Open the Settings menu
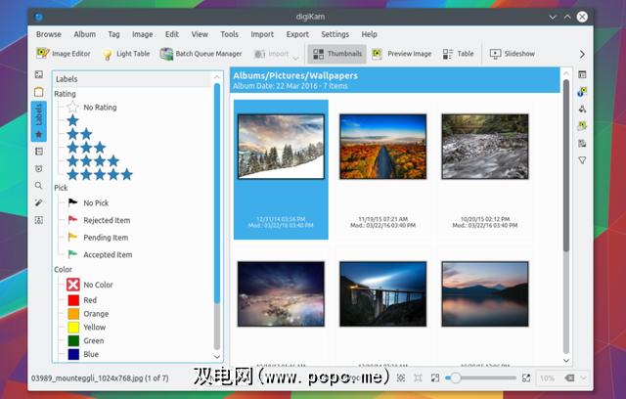This screenshot has width=626, height=399. (x=330, y=34)
